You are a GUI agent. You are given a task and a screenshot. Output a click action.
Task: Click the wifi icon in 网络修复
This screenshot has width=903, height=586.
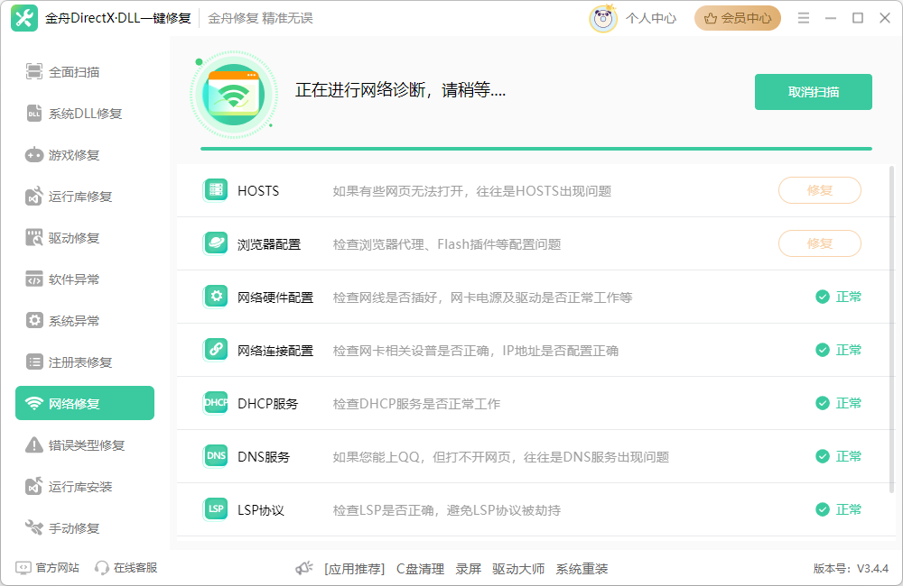[34, 403]
